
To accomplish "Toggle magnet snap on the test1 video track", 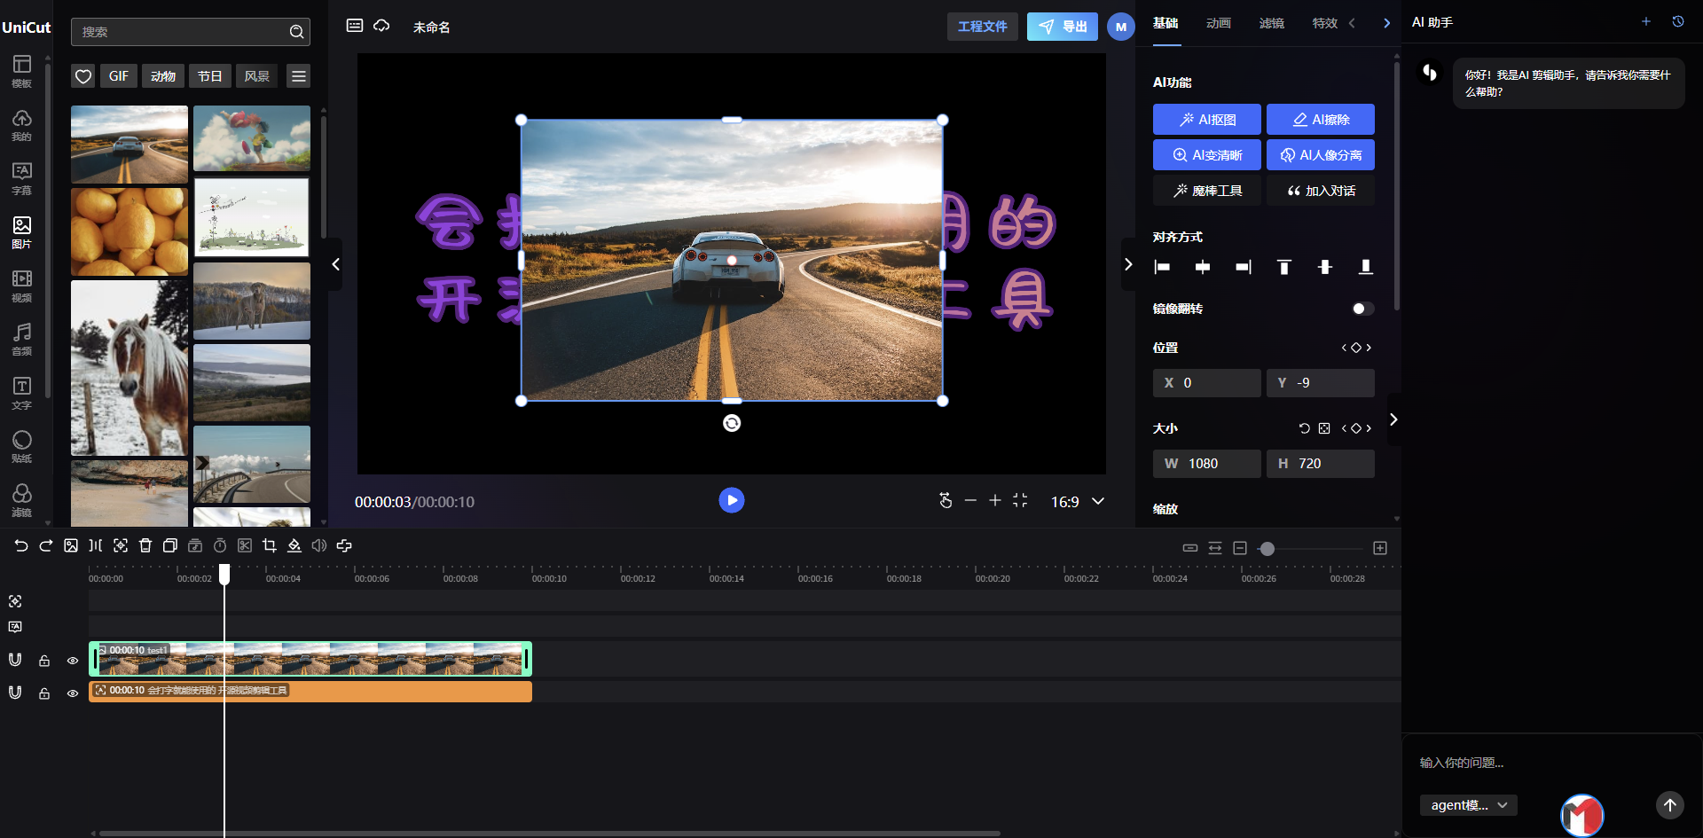I will (x=15, y=660).
